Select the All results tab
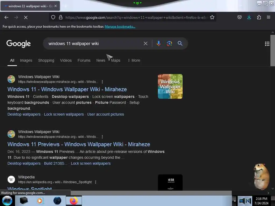Image resolution: width=275 pixels, height=206 pixels. coord(12,60)
